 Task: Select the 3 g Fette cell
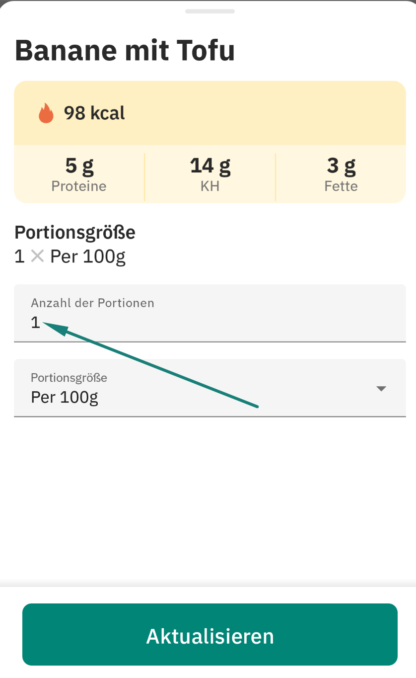[341, 174]
